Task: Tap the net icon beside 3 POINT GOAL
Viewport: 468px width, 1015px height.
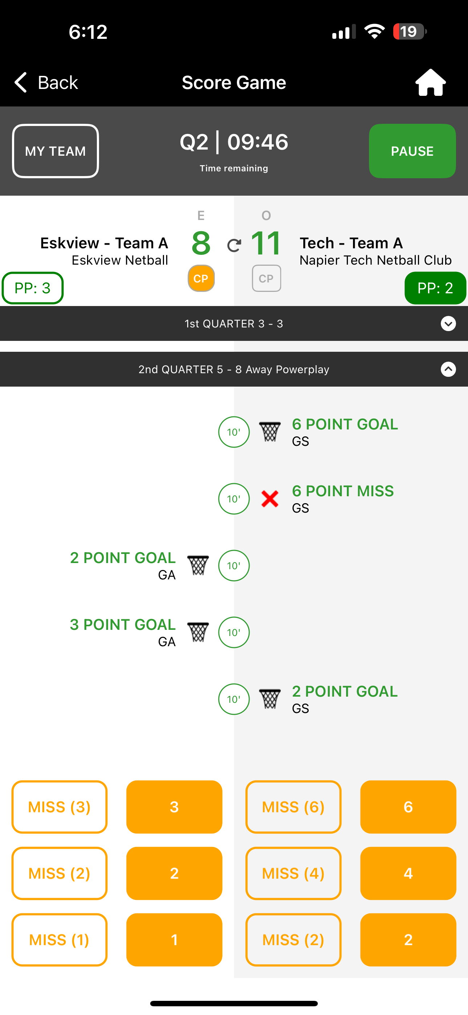Action: pyautogui.click(x=198, y=632)
